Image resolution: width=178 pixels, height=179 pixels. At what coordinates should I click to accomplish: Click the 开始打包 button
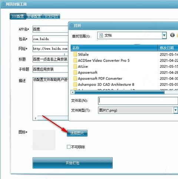[x=73, y=163]
